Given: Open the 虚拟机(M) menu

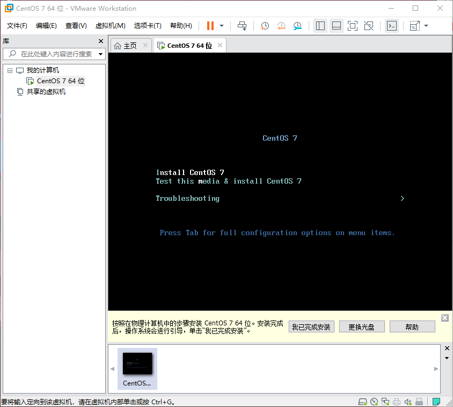Looking at the screenshot, I should (111, 26).
